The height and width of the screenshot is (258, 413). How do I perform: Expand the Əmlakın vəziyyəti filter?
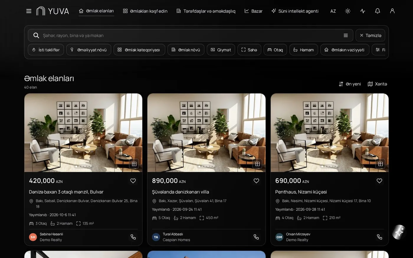pos(345,50)
